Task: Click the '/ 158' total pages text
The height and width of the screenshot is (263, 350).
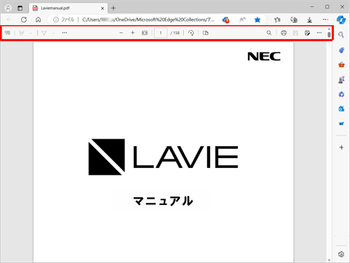Action: (x=175, y=33)
